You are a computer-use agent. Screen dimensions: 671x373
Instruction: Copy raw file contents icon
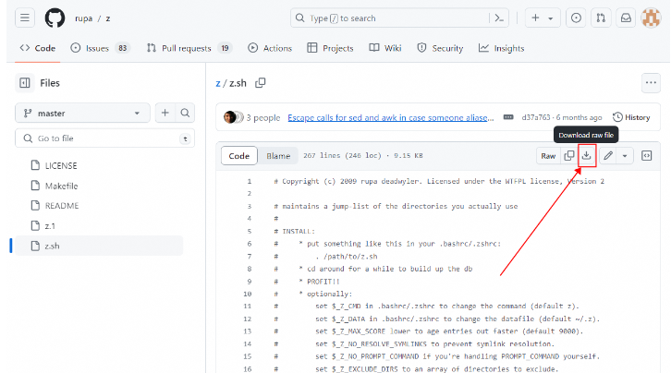tap(568, 156)
